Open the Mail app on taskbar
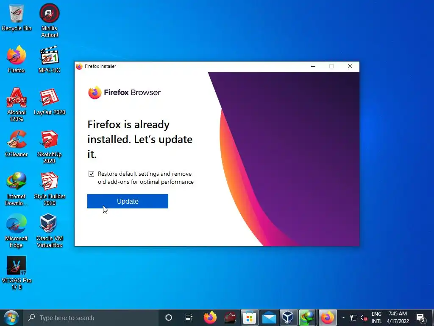This screenshot has width=434, height=326. [x=269, y=318]
